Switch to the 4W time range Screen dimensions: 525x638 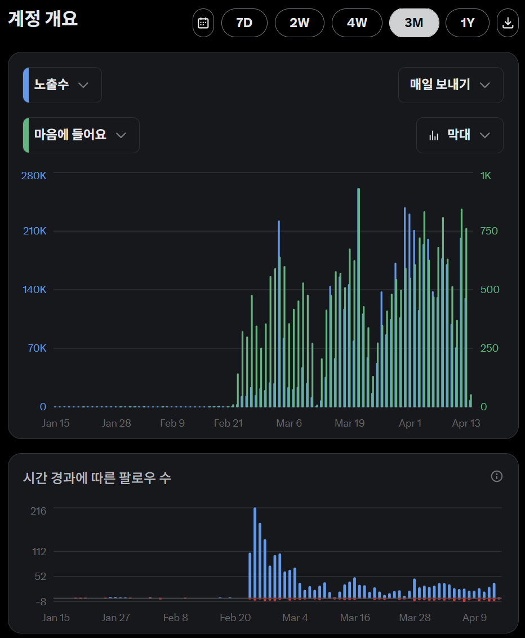coord(357,23)
